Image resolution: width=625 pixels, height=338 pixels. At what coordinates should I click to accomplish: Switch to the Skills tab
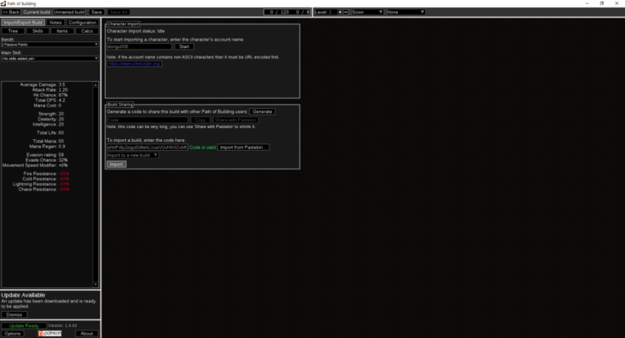37,31
